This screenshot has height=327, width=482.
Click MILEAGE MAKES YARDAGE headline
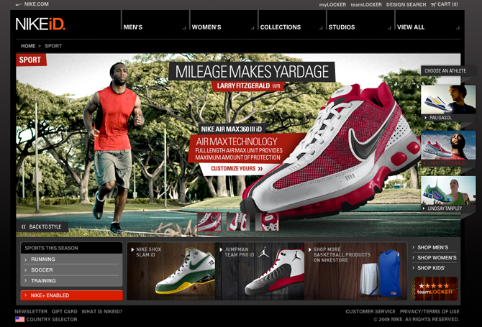(x=252, y=72)
